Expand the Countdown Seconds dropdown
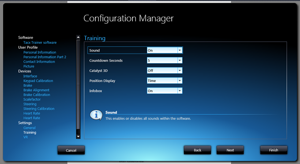This screenshot has width=300, height=164. click(x=180, y=61)
